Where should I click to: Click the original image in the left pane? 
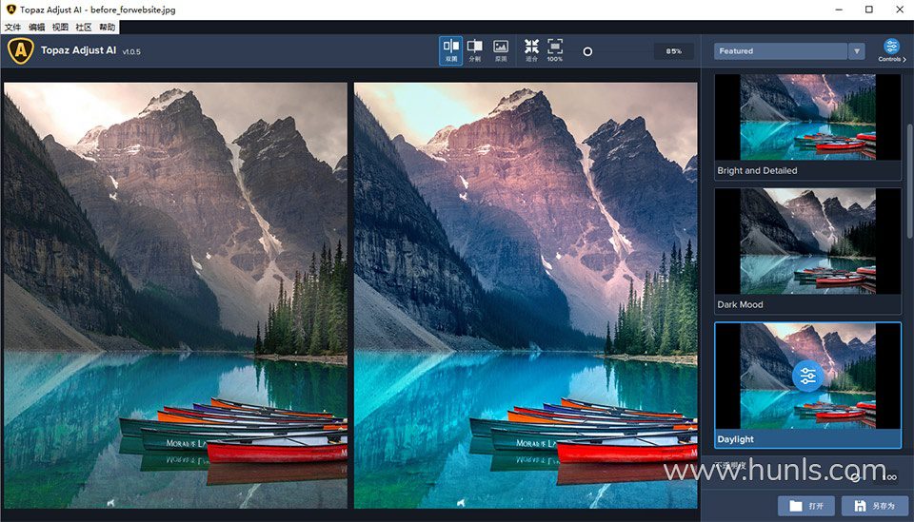(x=175, y=295)
